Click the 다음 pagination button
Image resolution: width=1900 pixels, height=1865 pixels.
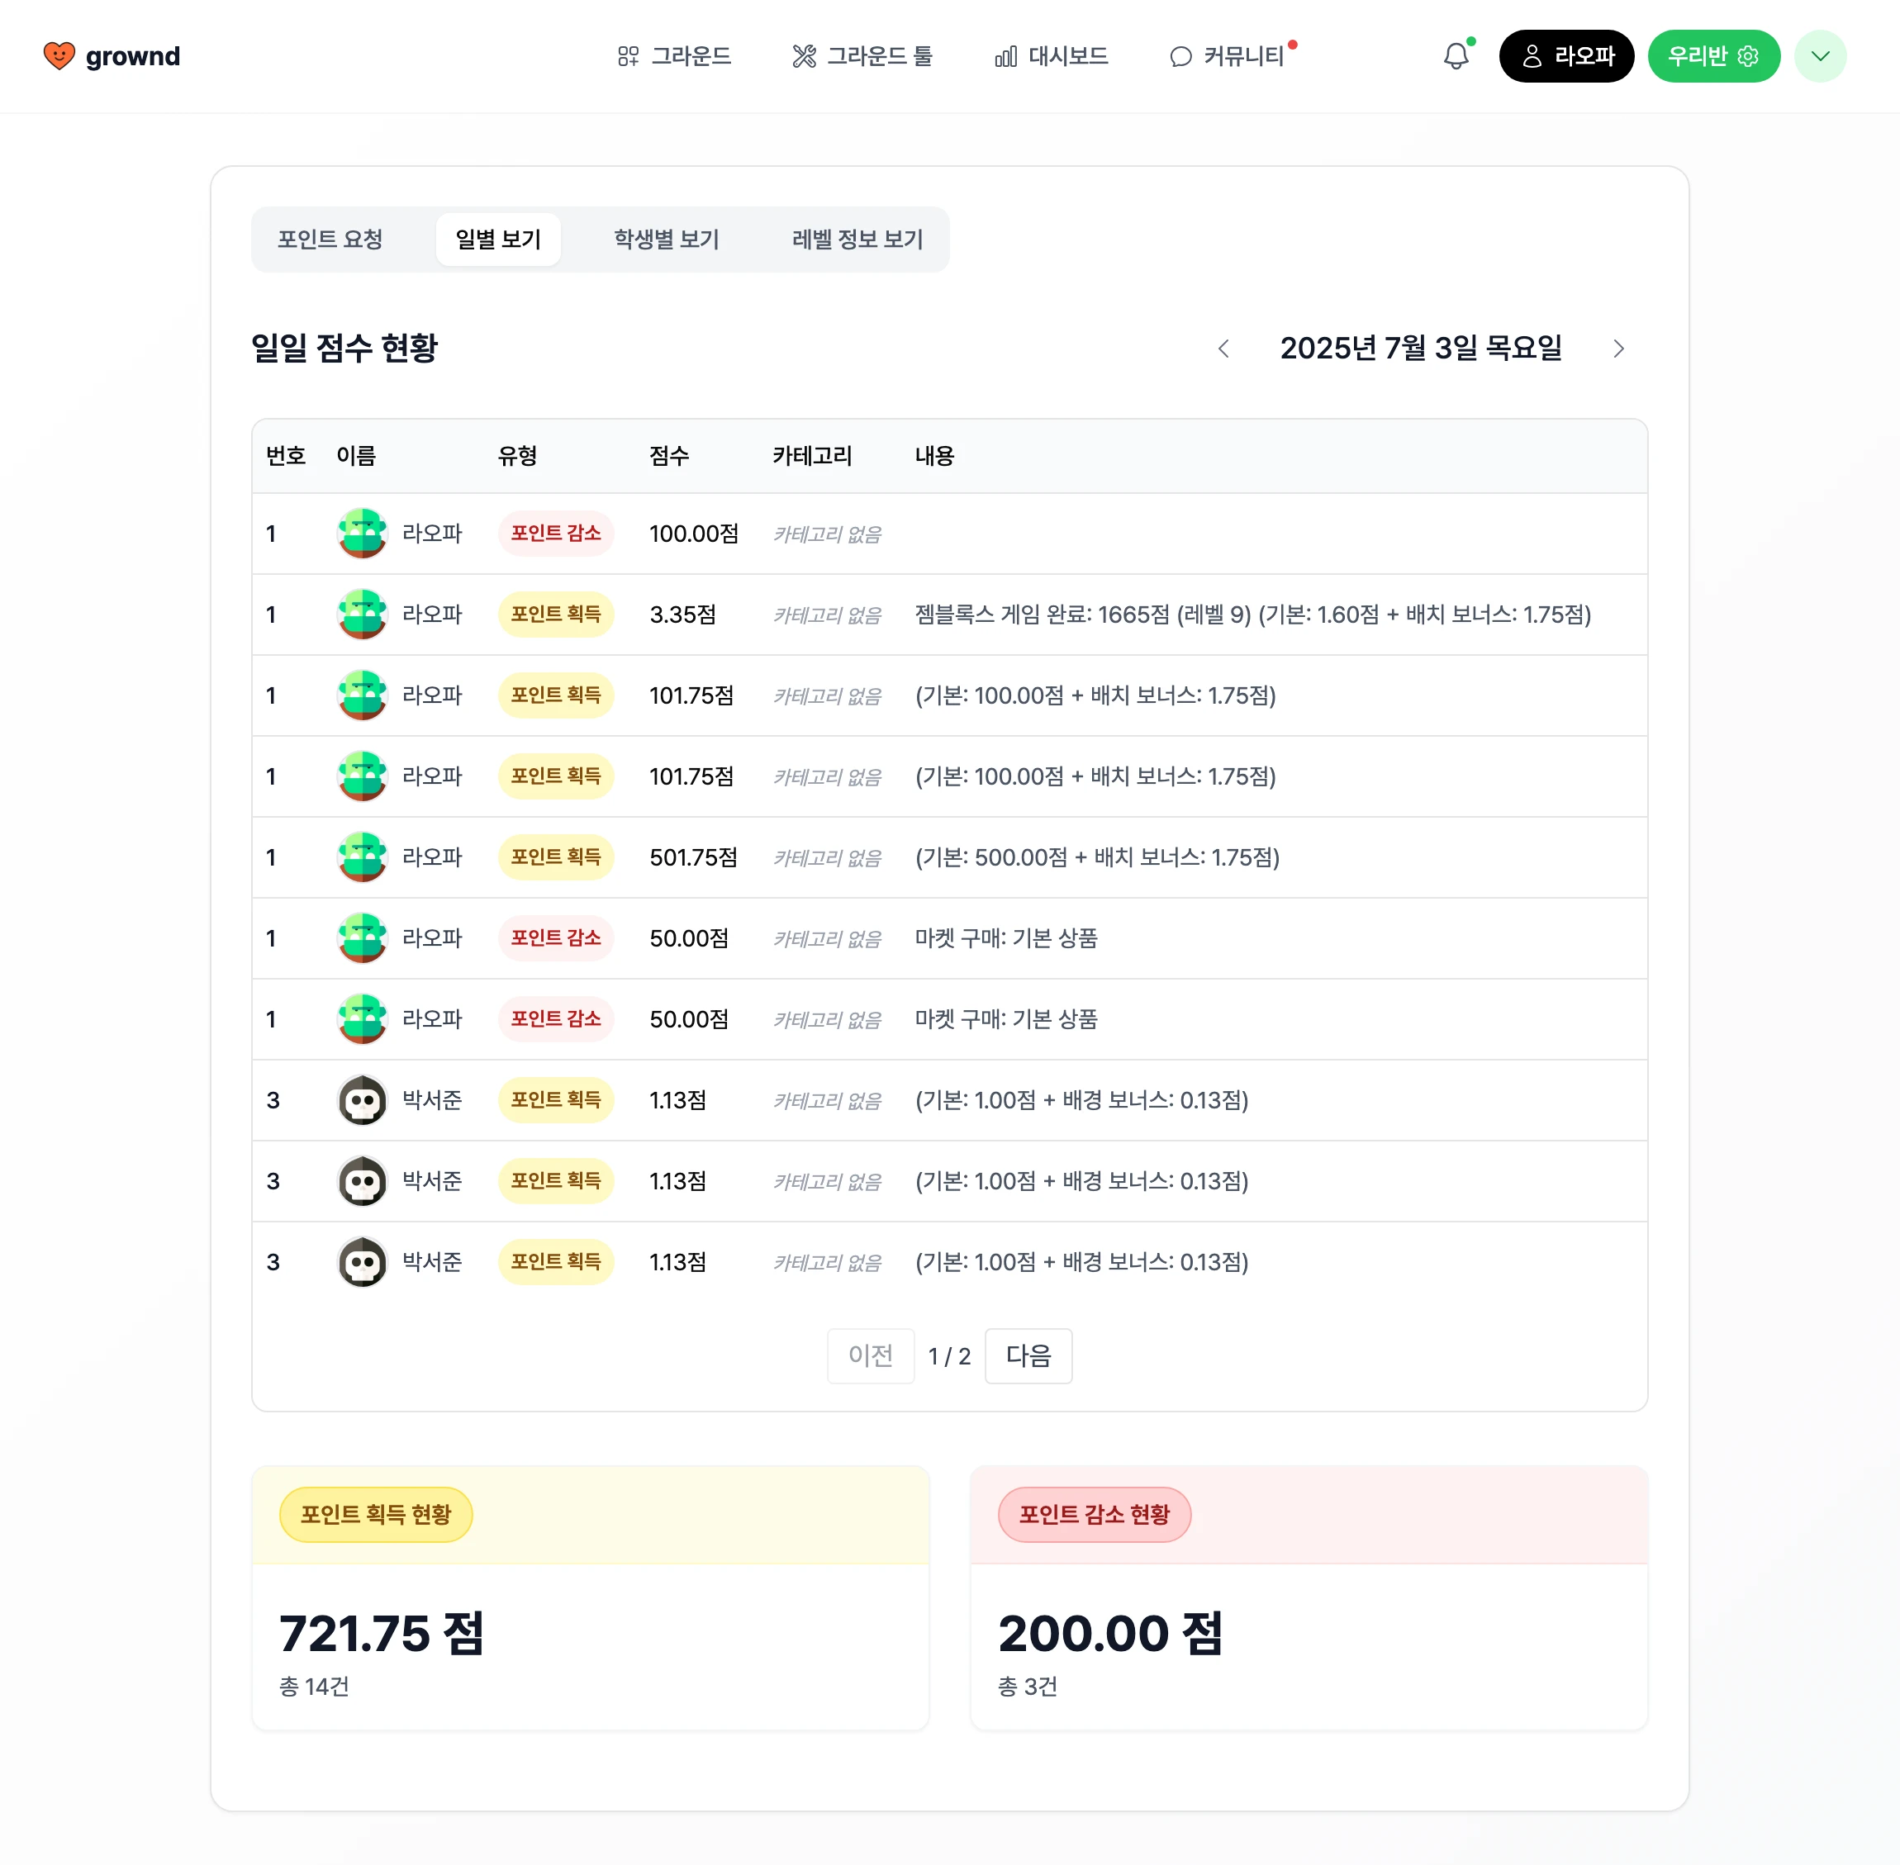1028,1355
